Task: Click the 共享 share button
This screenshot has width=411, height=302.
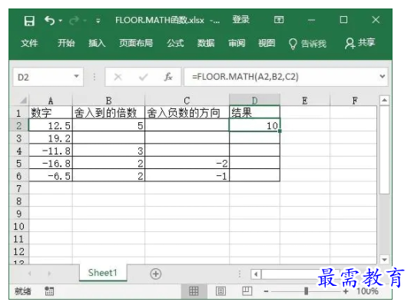Action: (360, 43)
